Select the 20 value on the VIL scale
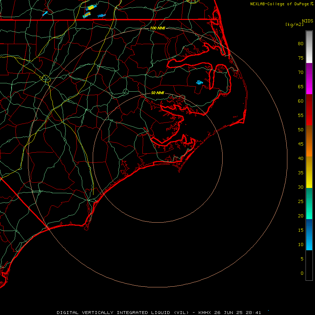The image size is (315, 315). [x=301, y=216]
